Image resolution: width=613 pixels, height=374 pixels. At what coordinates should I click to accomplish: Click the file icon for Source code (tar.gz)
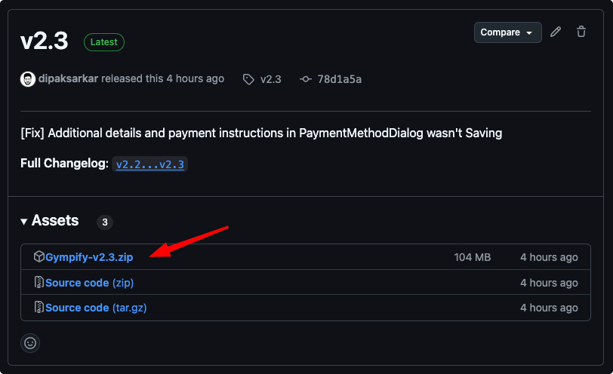tap(39, 308)
